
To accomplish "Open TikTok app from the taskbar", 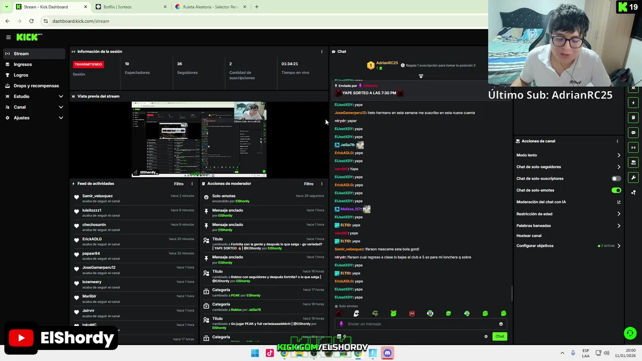I will pyautogui.click(x=270, y=353).
